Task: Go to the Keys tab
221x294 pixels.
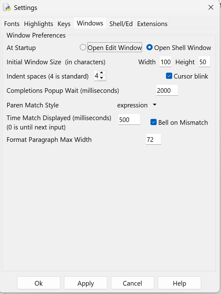Action: point(64,24)
